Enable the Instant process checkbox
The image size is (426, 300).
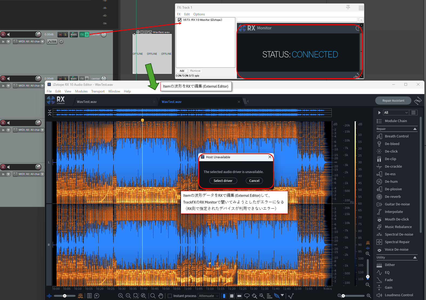[170, 296]
